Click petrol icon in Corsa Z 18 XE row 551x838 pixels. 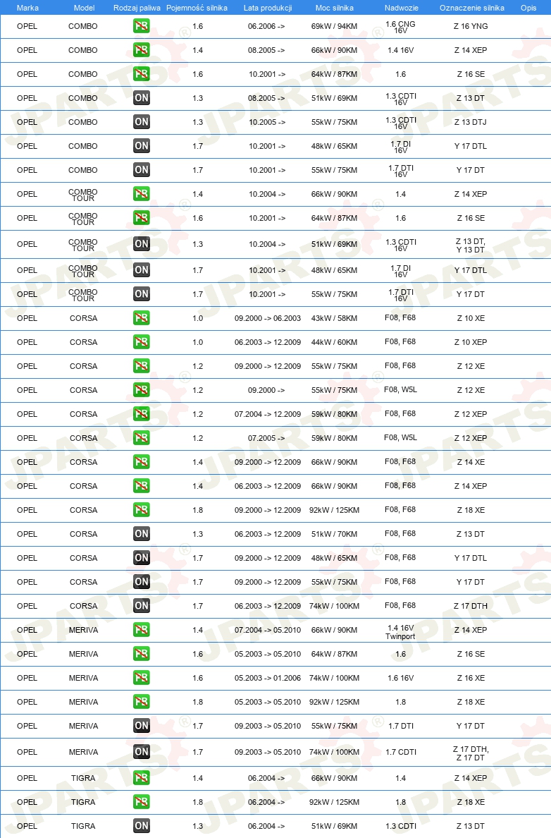point(142,510)
